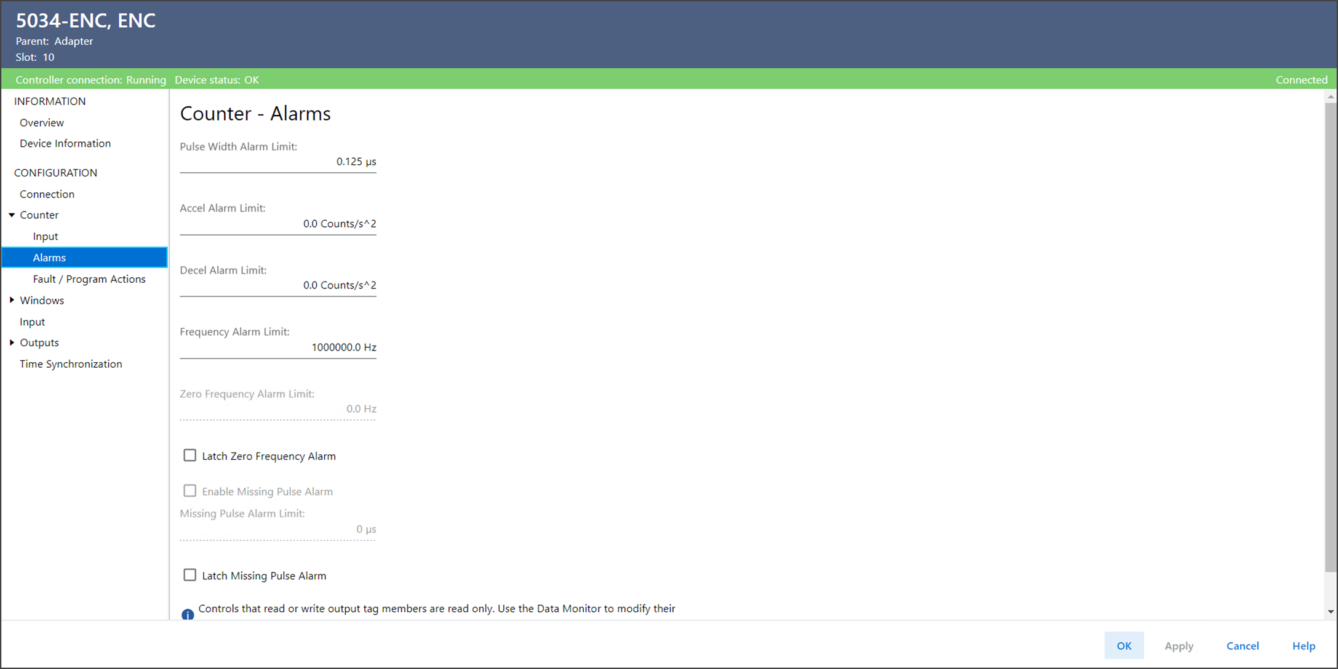The height and width of the screenshot is (669, 1338).
Task: Click the Frequency Alarm Limit field
Action: click(278, 347)
